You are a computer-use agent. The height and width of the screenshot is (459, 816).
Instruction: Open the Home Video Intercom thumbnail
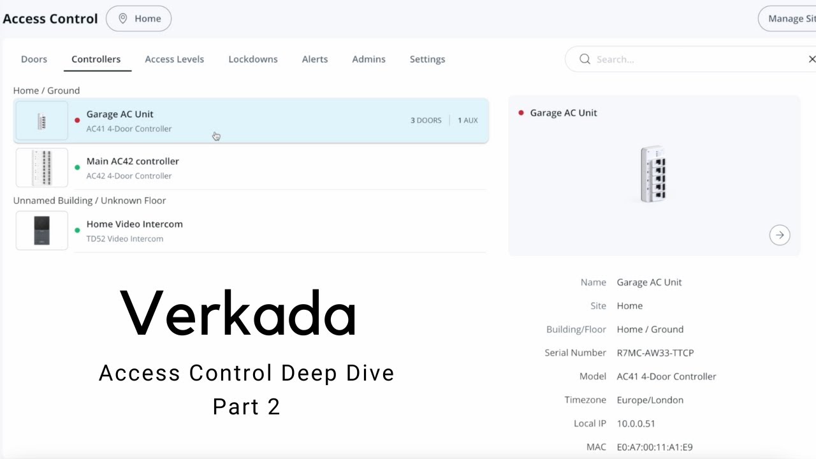point(42,231)
